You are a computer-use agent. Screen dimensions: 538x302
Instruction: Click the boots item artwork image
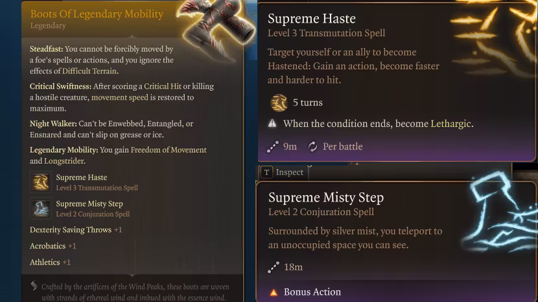(x=216, y=29)
